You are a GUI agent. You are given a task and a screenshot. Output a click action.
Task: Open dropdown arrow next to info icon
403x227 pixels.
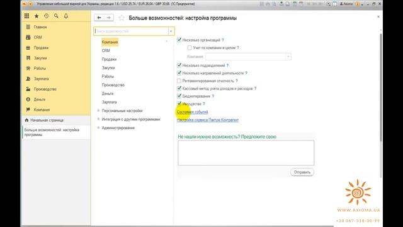(362, 4)
